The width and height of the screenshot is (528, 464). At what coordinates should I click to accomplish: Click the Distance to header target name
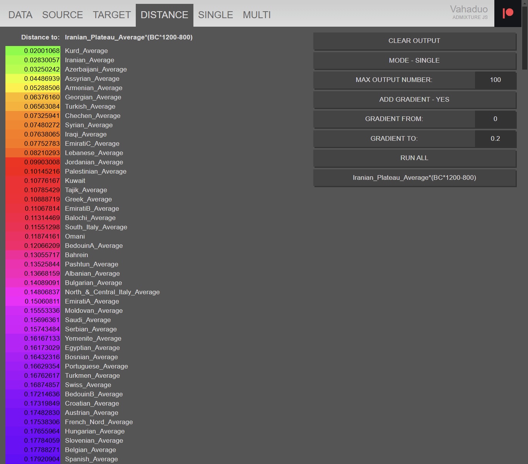129,38
